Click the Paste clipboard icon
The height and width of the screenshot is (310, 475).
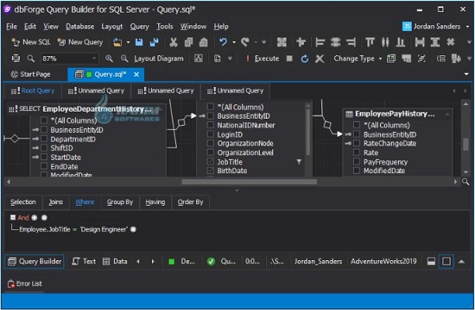coord(203,42)
